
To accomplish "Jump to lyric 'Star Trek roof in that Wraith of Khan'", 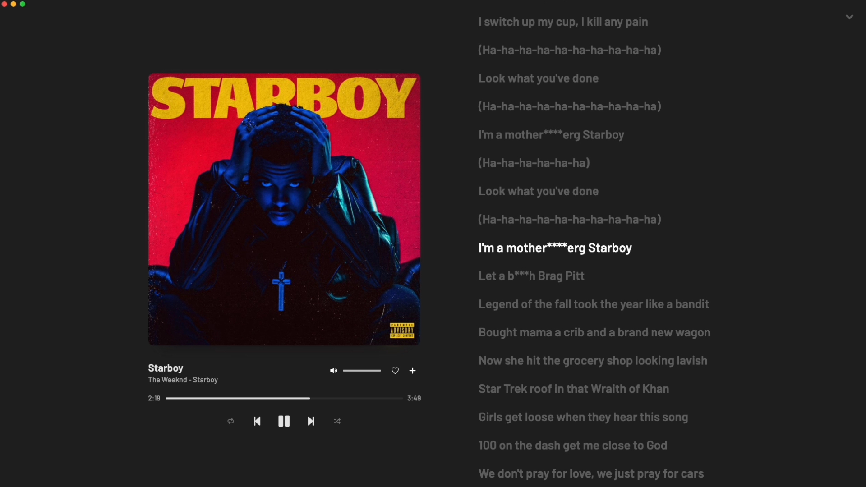I will click(574, 389).
